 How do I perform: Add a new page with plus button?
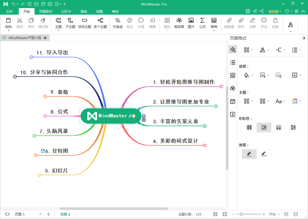(x=48, y=214)
